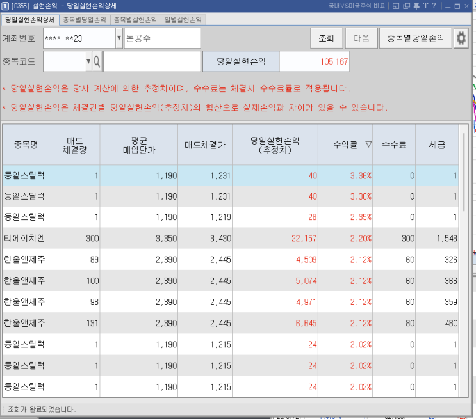Open the 종목코드 dropdown arrow

[88, 61]
